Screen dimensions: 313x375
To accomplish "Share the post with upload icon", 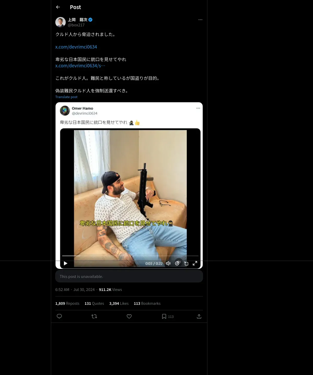I will point(199,316).
